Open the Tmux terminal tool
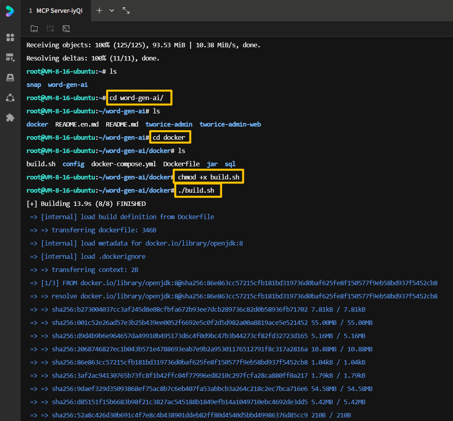This screenshot has height=421, width=453. (x=66, y=28)
